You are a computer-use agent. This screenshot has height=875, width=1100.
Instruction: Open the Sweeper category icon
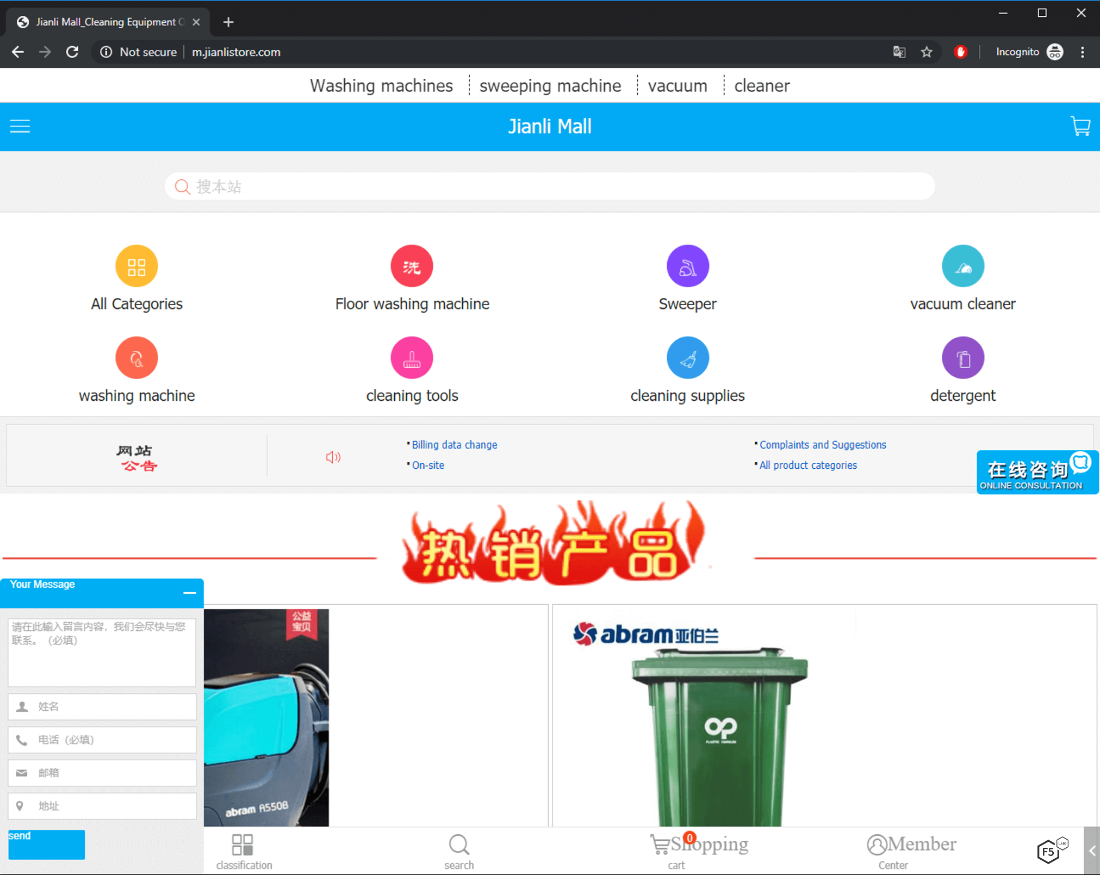pos(687,266)
